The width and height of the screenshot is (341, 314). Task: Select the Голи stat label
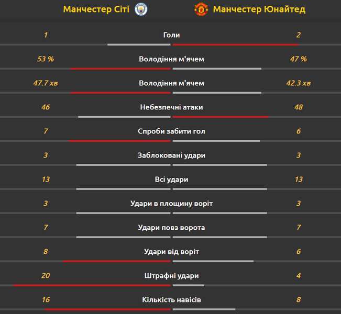172,35
